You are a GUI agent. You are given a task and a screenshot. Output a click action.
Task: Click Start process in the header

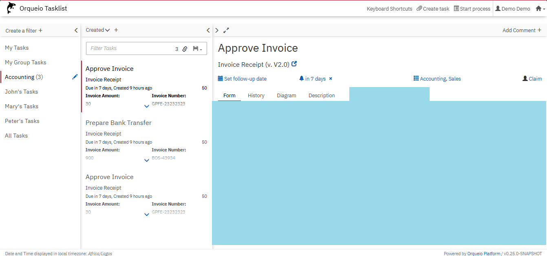coord(472,9)
